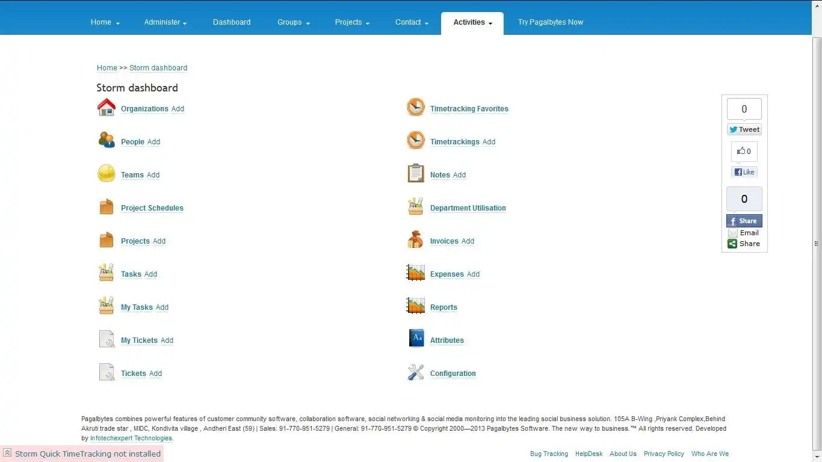Viewport: 822px width, 462px height.
Task: Open the Projects dropdown in navbar
Action: coord(352,22)
